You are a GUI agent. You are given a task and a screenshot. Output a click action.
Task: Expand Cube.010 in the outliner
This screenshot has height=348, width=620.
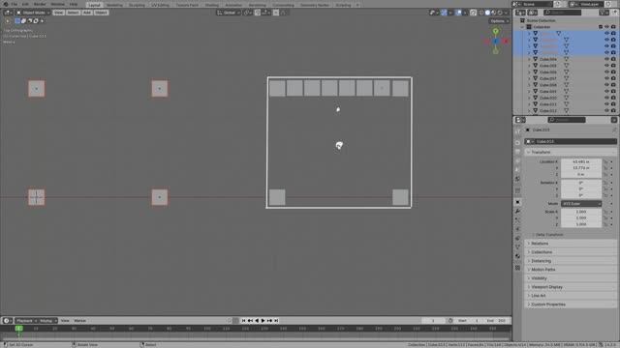pyautogui.click(x=530, y=98)
